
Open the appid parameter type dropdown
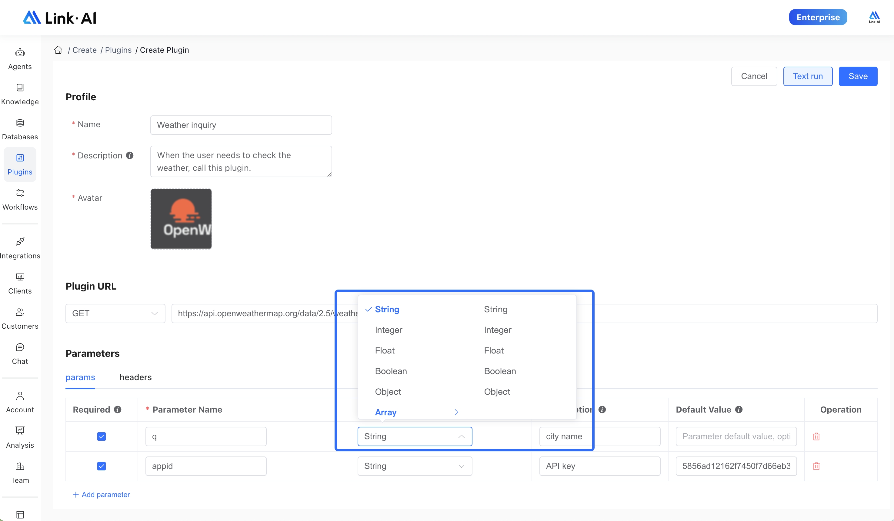[415, 466]
